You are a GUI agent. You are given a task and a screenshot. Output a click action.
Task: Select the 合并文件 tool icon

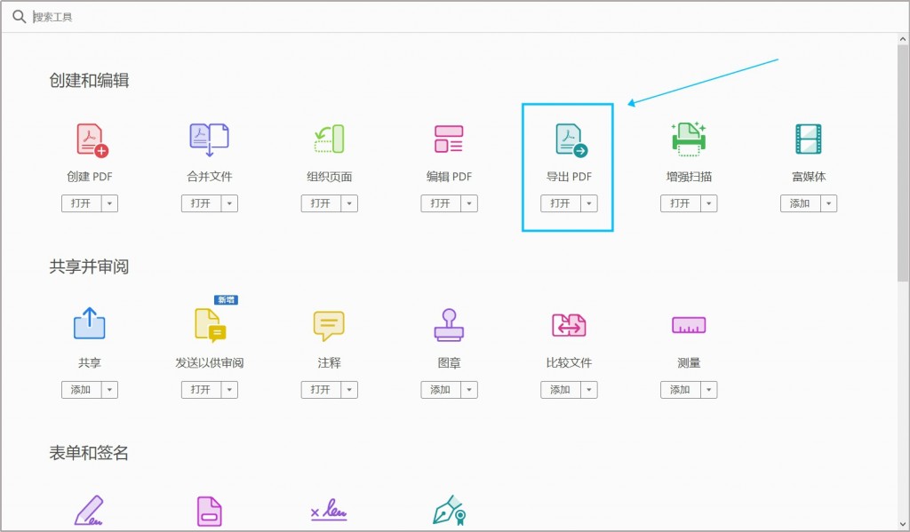[209, 139]
